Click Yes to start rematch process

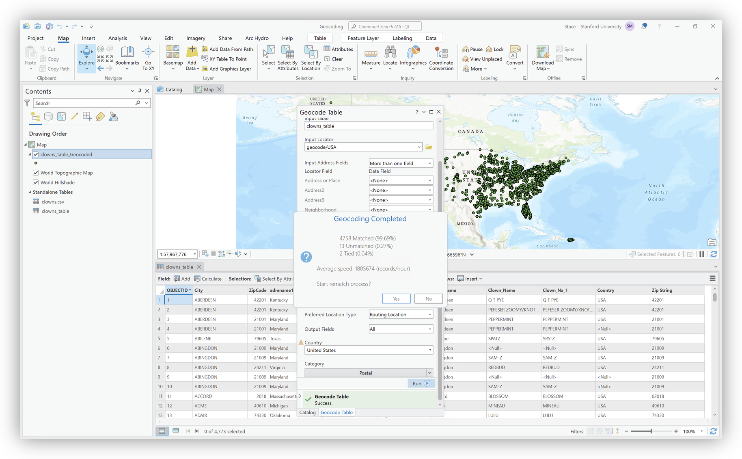click(396, 299)
